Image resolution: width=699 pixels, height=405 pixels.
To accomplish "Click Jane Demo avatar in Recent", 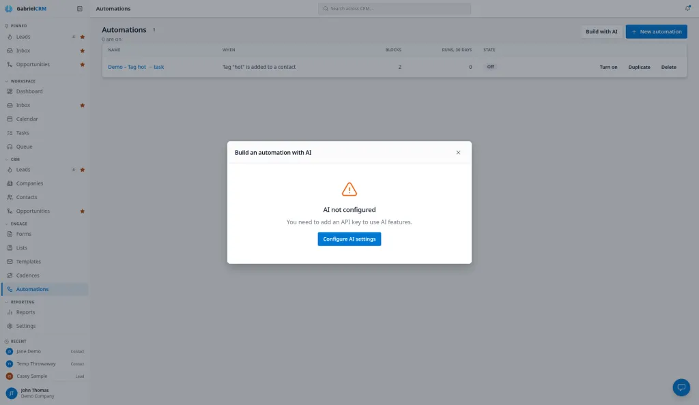I will coord(10,351).
